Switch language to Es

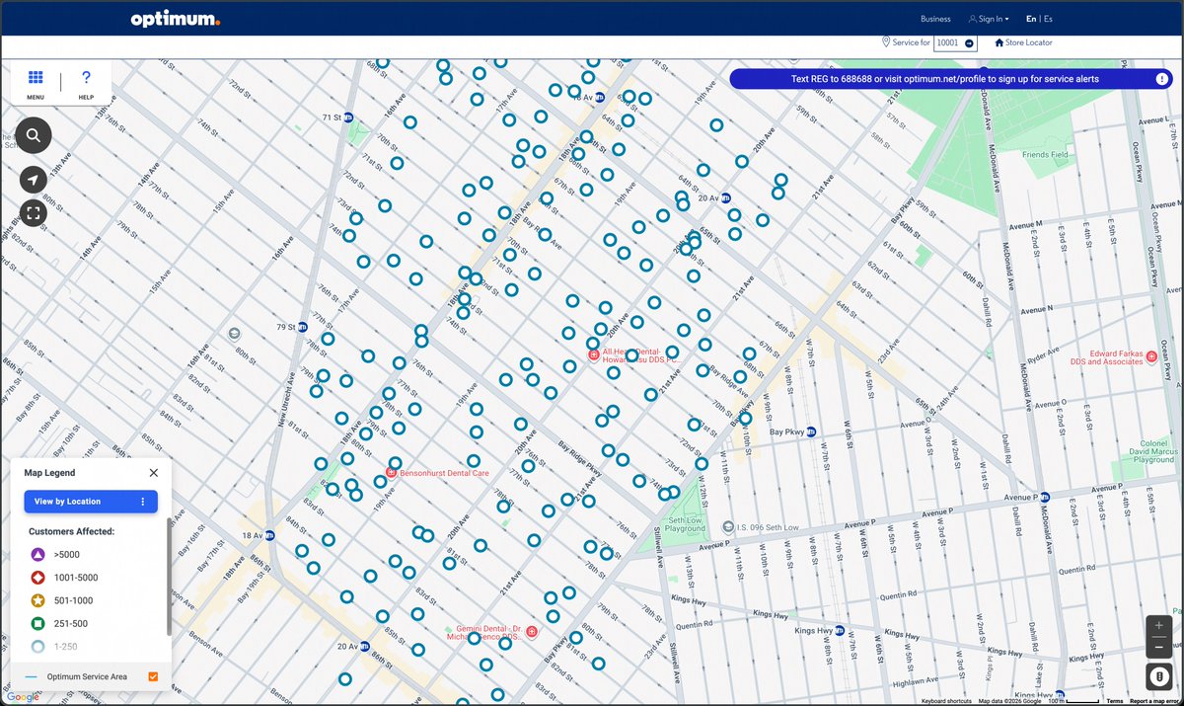click(x=1048, y=19)
